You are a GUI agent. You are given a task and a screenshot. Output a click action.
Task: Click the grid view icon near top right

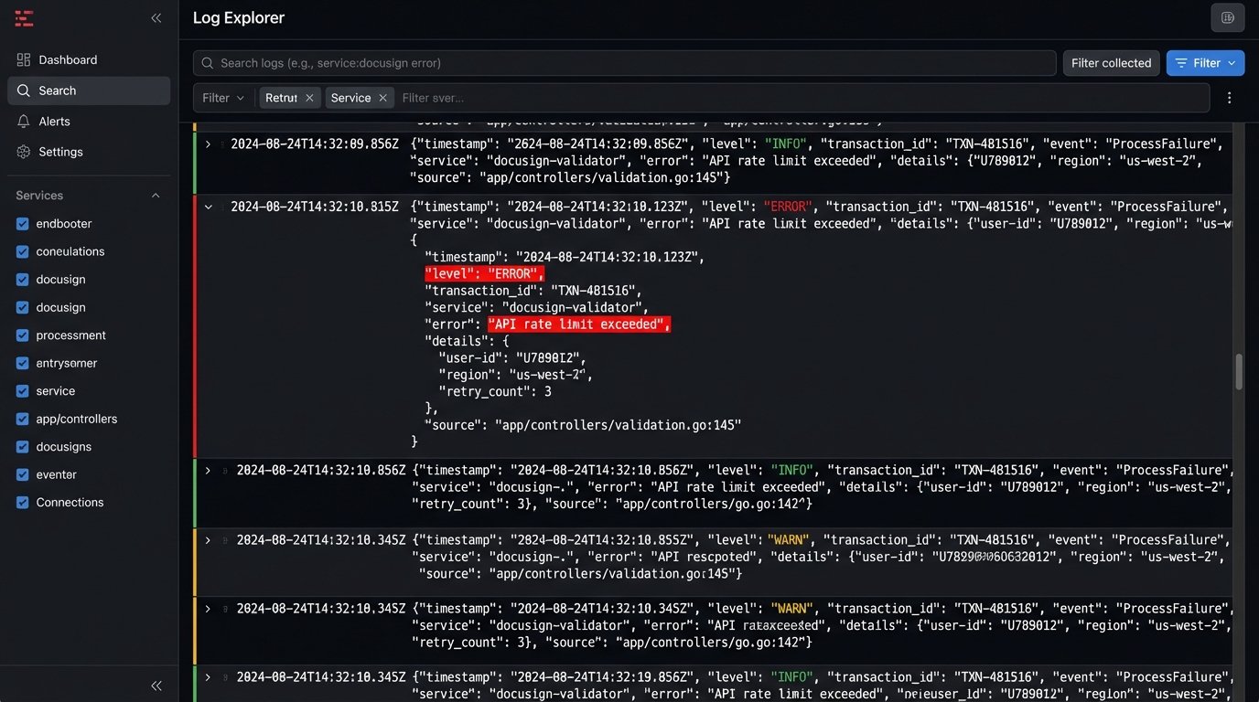pyautogui.click(x=1228, y=17)
